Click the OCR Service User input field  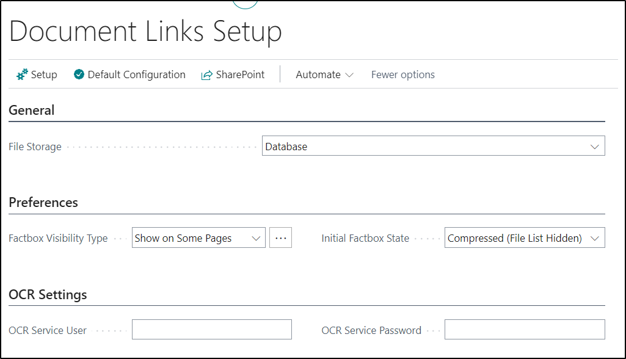pos(211,329)
